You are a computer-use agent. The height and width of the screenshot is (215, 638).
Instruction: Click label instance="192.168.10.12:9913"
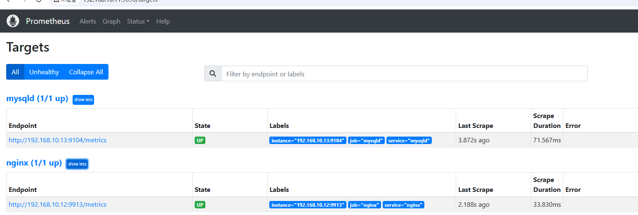pyautogui.click(x=308, y=205)
